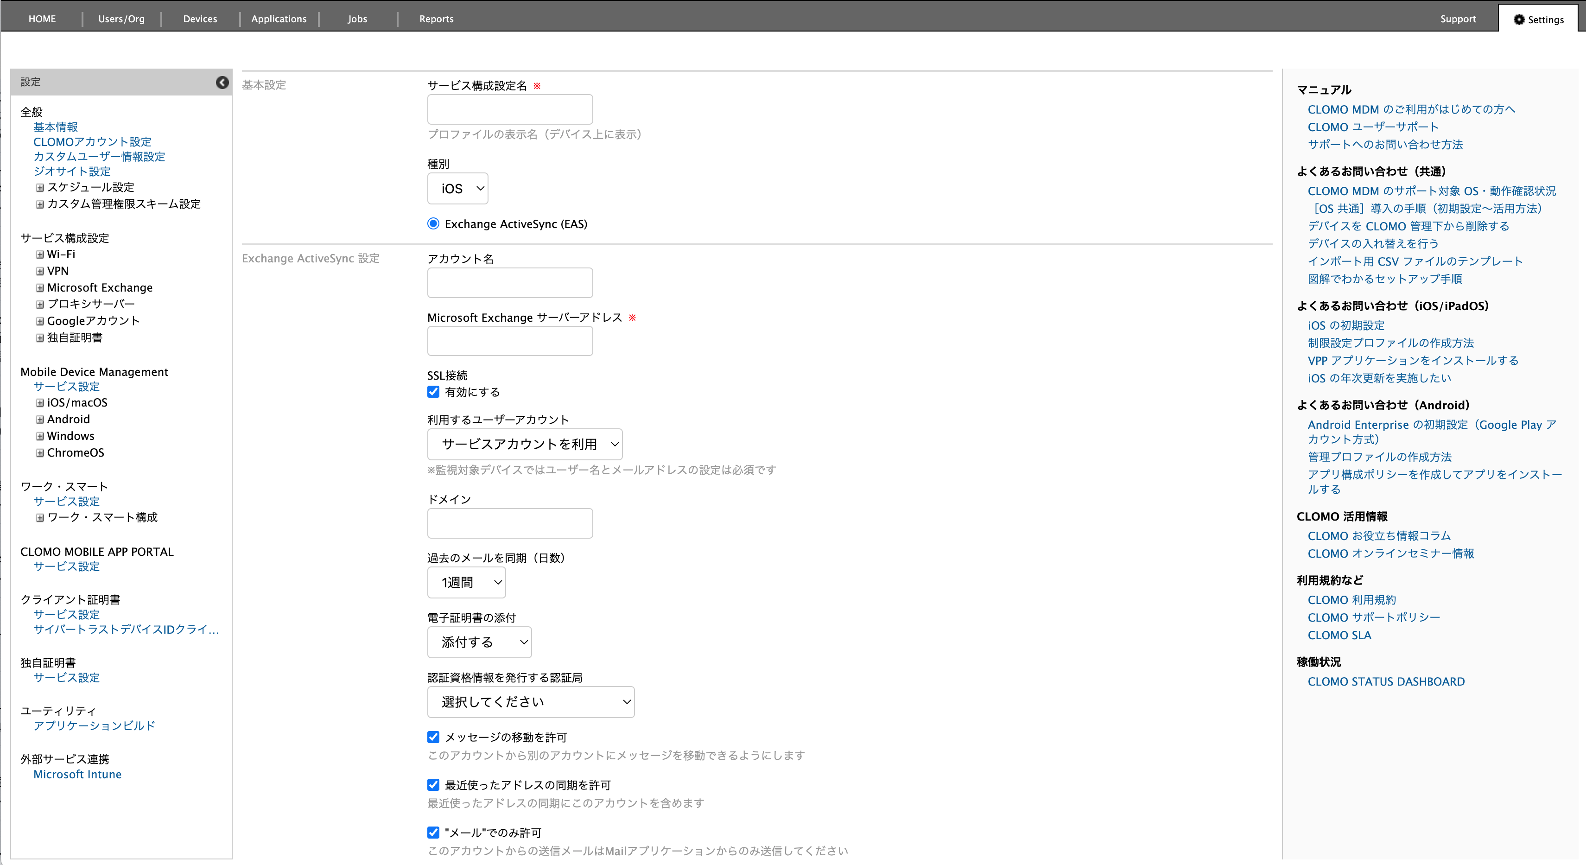Expand the Wi-Fi tree plus icon

pos(40,254)
